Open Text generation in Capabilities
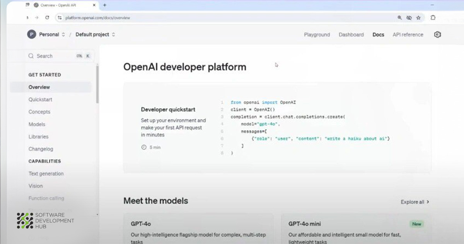 46,174
